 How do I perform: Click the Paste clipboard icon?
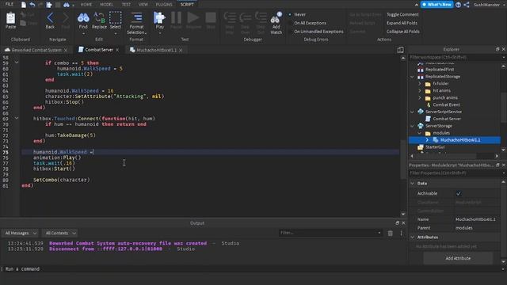tap(10, 19)
